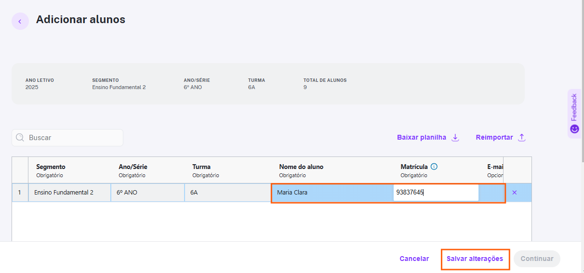Click the Cancelar button
This screenshot has width=584, height=273.
coord(414,259)
